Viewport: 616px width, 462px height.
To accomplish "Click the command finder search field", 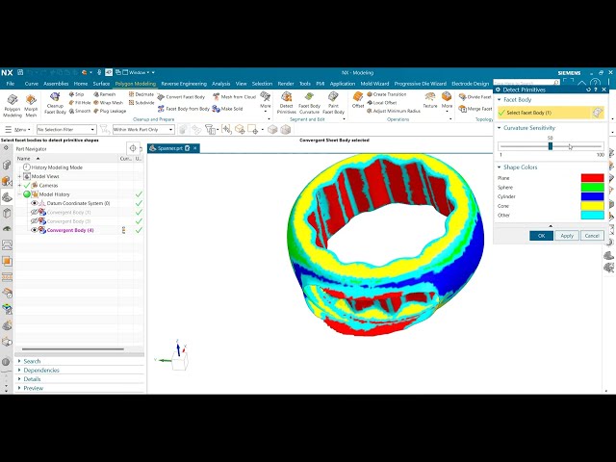I will tap(526, 83).
